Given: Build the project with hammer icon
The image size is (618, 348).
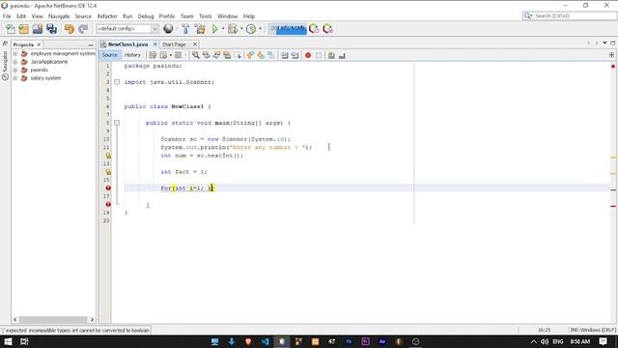Looking at the screenshot, I should [x=185, y=29].
